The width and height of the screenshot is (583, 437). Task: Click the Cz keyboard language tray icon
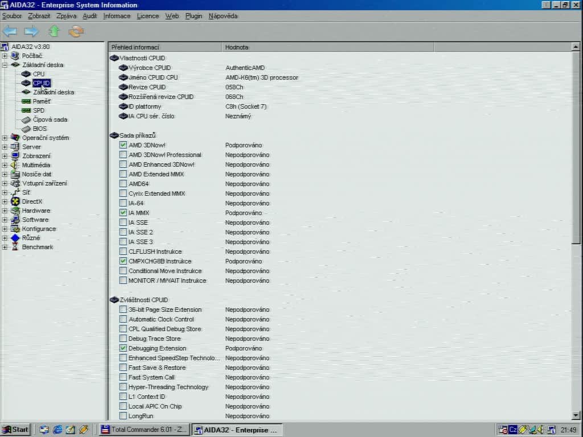tap(513, 430)
